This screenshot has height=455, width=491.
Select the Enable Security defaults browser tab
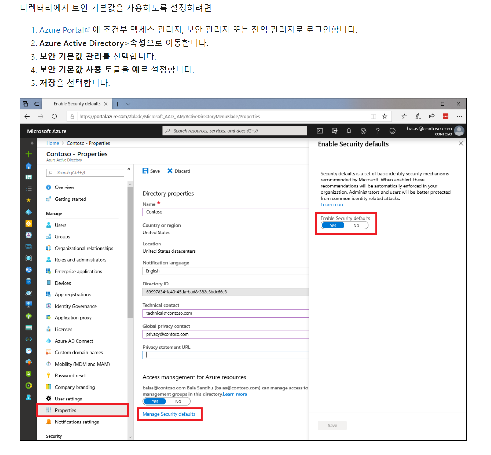pos(77,104)
